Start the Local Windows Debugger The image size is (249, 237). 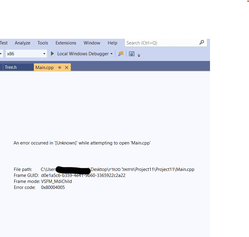[x=83, y=54]
